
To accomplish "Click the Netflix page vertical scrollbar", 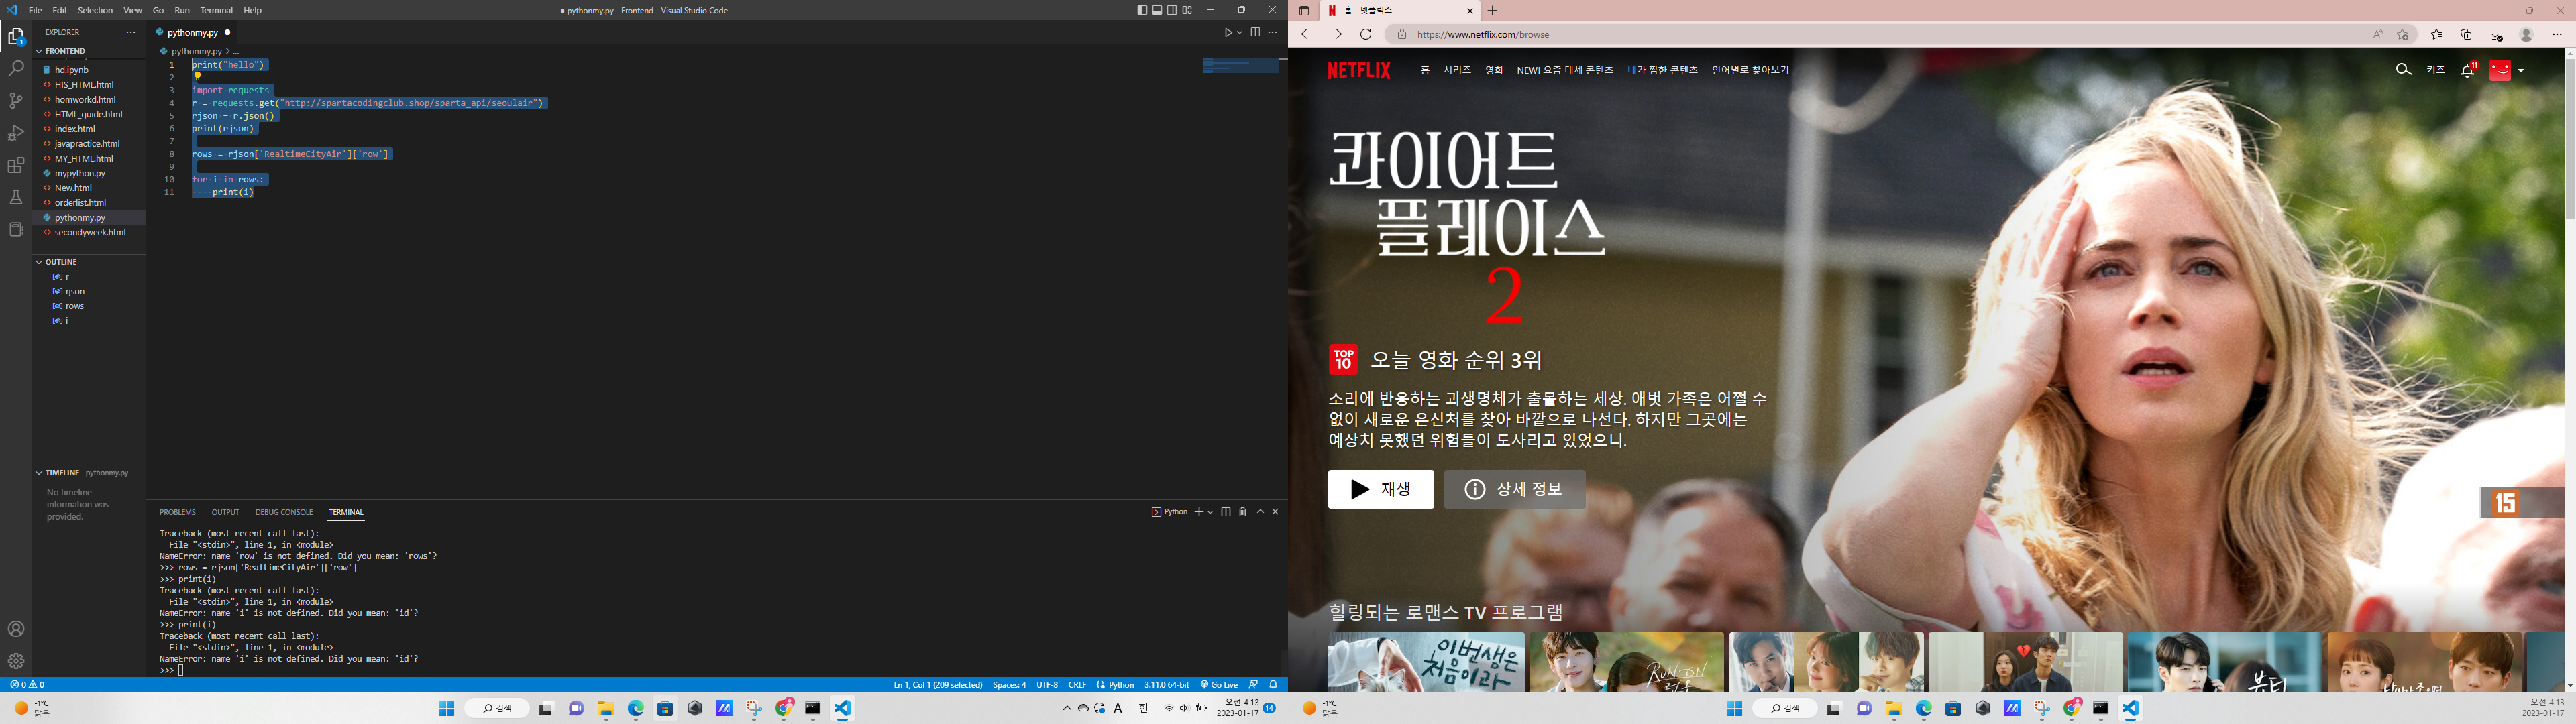I will [x=2569, y=138].
